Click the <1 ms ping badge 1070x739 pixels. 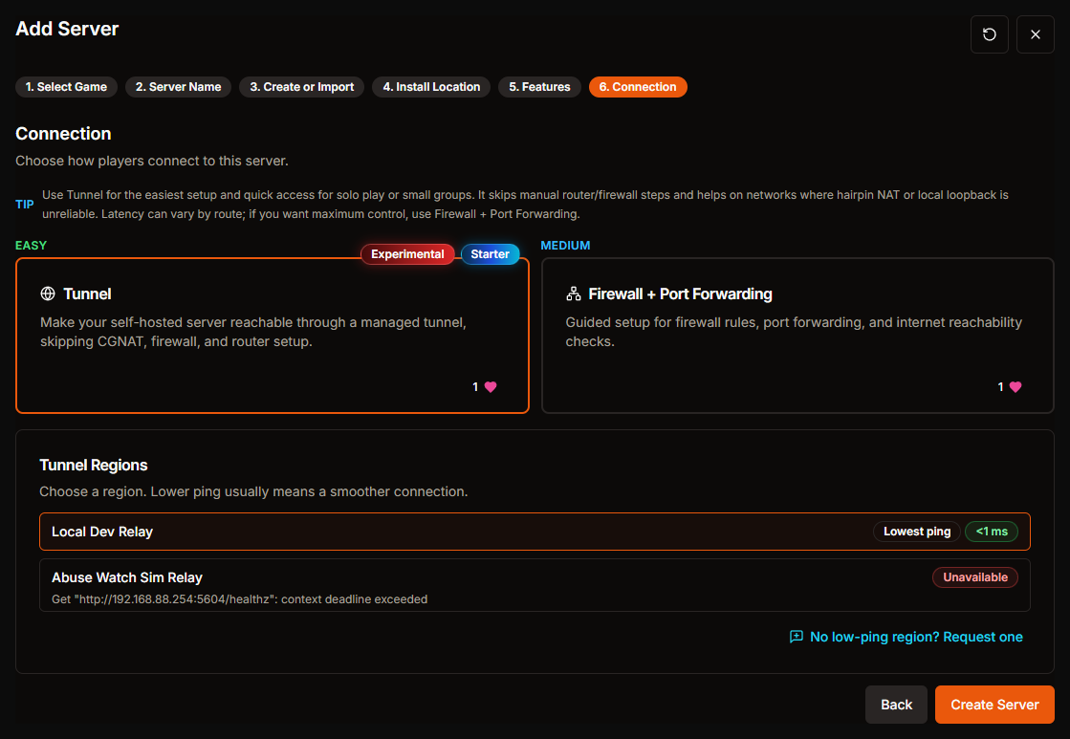click(991, 532)
